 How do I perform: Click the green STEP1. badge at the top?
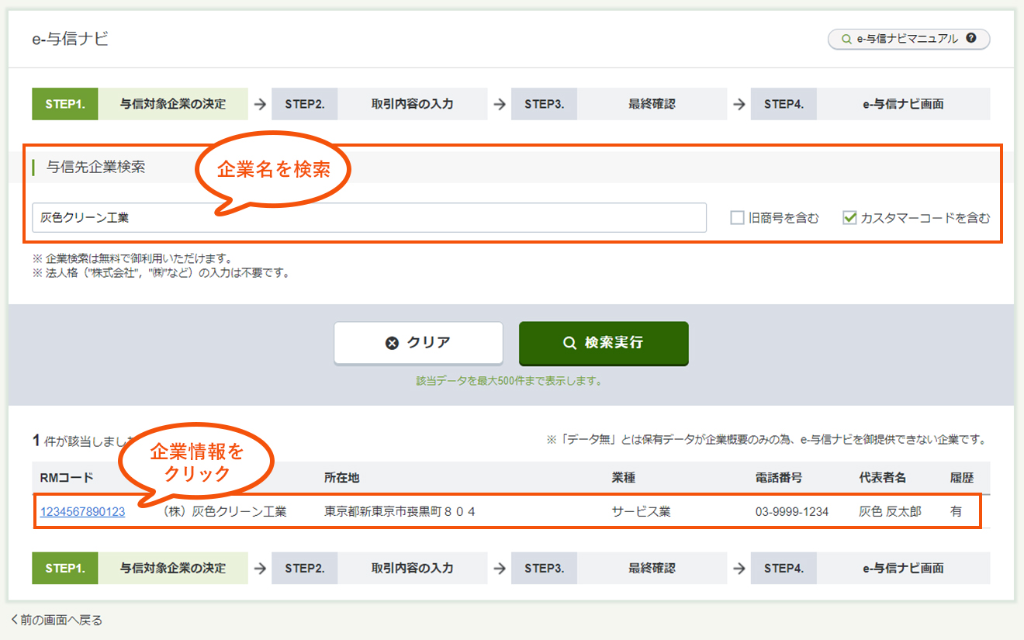64,103
